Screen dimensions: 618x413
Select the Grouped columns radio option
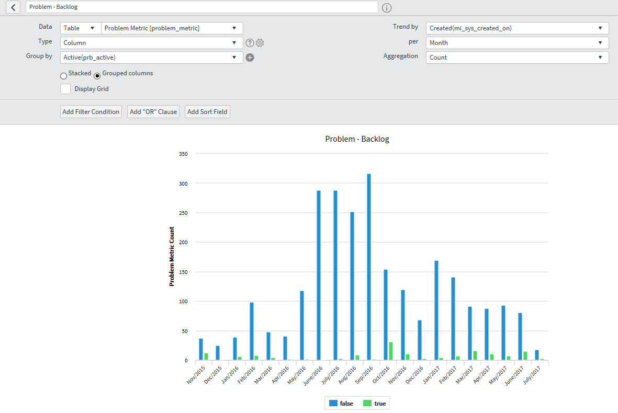click(97, 76)
